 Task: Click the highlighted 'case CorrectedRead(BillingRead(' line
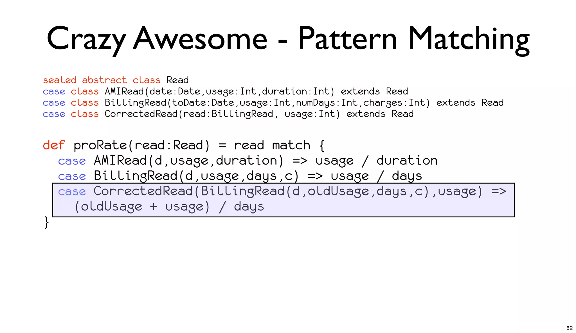point(282,192)
